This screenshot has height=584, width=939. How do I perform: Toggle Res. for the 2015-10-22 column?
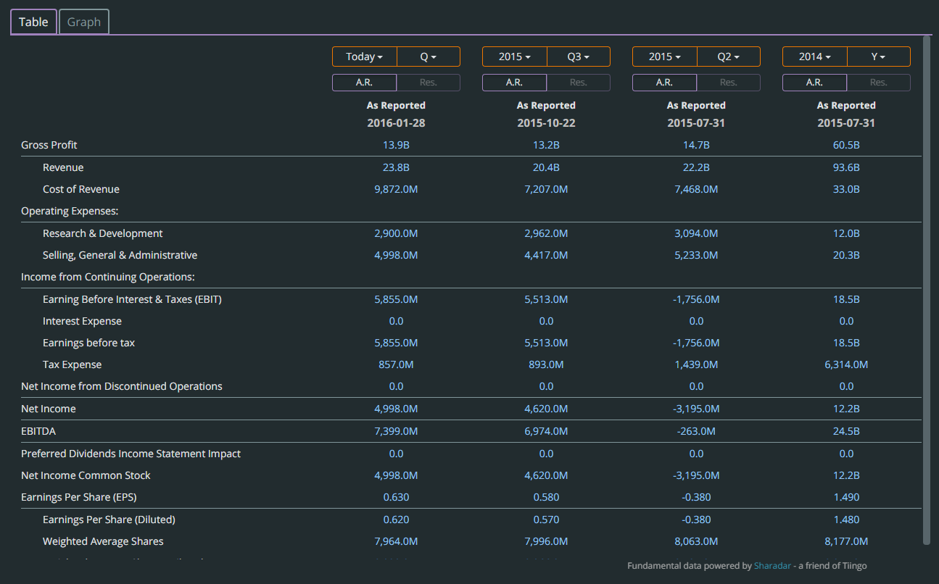[x=578, y=83]
